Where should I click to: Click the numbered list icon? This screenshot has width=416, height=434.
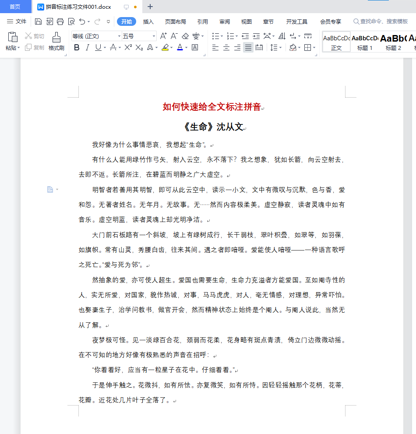[230, 36]
